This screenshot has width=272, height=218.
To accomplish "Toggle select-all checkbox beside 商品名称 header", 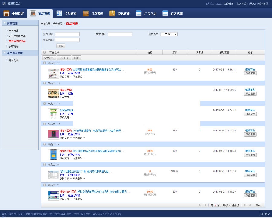I will coord(44,52).
